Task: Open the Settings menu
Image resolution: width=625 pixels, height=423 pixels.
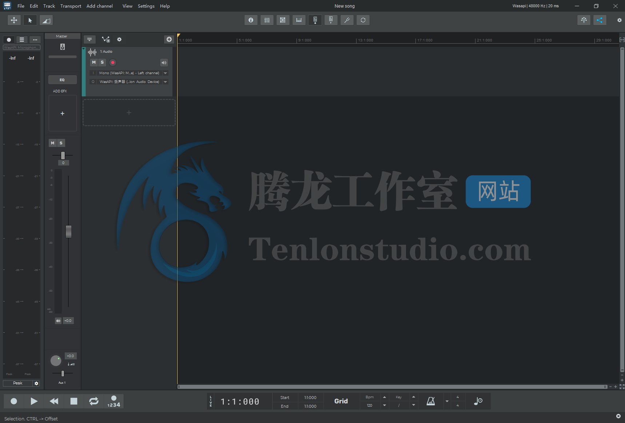Action: point(146,6)
